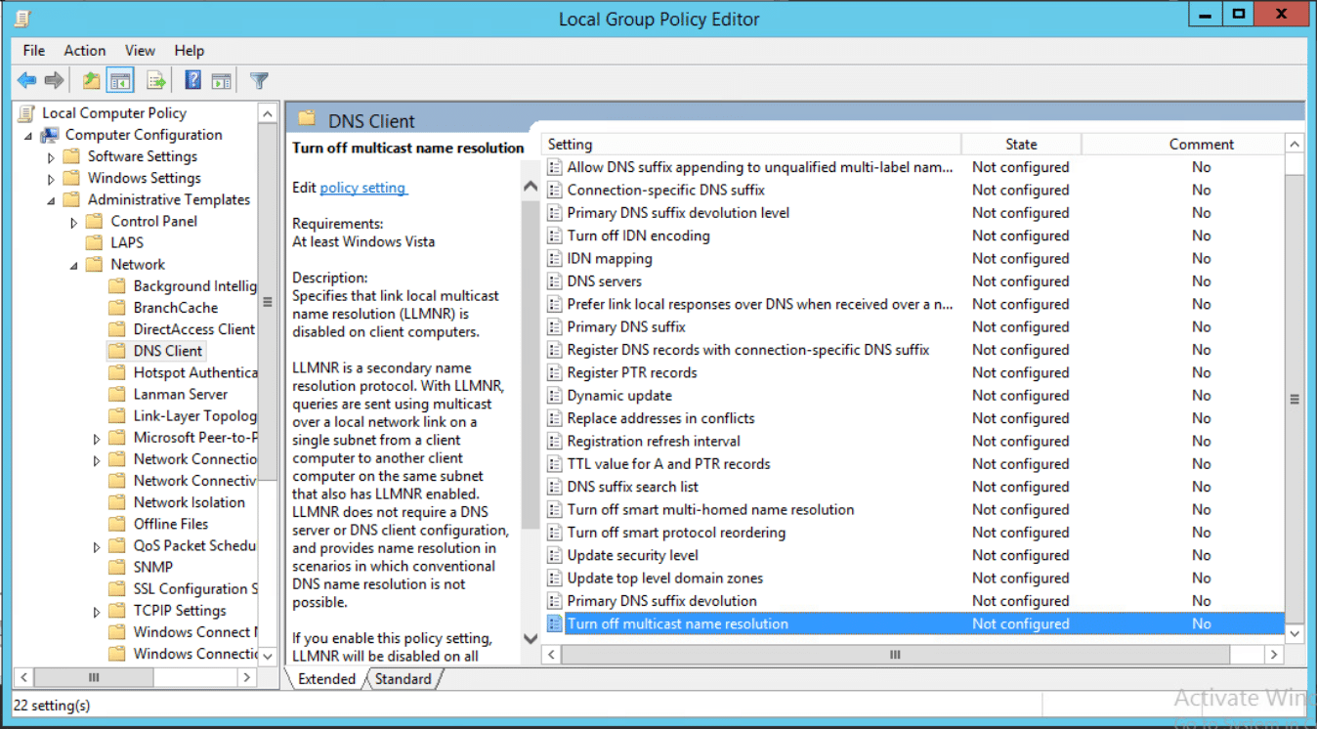Click the description pane scroll-down arrow
This screenshot has width=1317, height=729.
pyautogui.click(x=531, y=638)
